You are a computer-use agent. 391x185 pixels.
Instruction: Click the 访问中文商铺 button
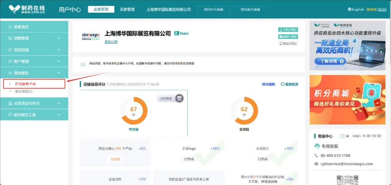(213, 9)
